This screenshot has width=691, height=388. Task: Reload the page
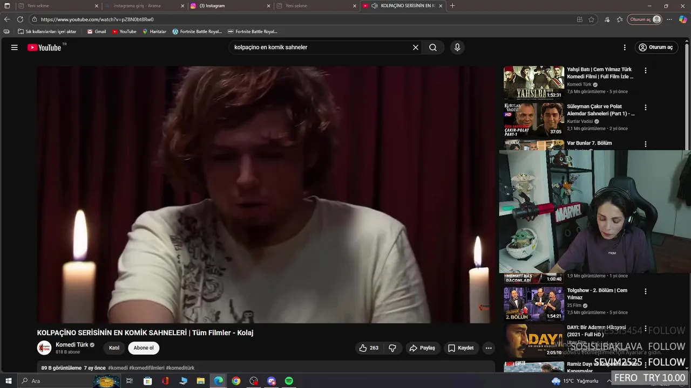pyautogui.click(x=20, y=19)
